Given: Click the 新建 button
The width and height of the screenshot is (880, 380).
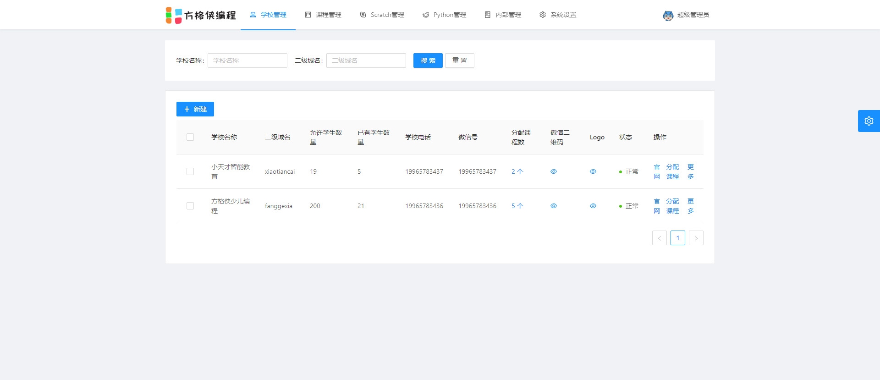Looking at the screenshot, I should point(195,109).
